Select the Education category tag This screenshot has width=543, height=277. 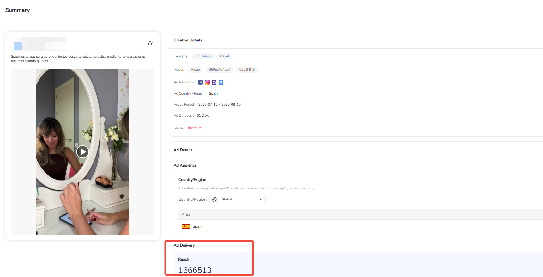coord(203,56)
